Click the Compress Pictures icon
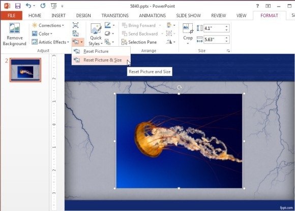Screen dimensions: 295x211 75,25
